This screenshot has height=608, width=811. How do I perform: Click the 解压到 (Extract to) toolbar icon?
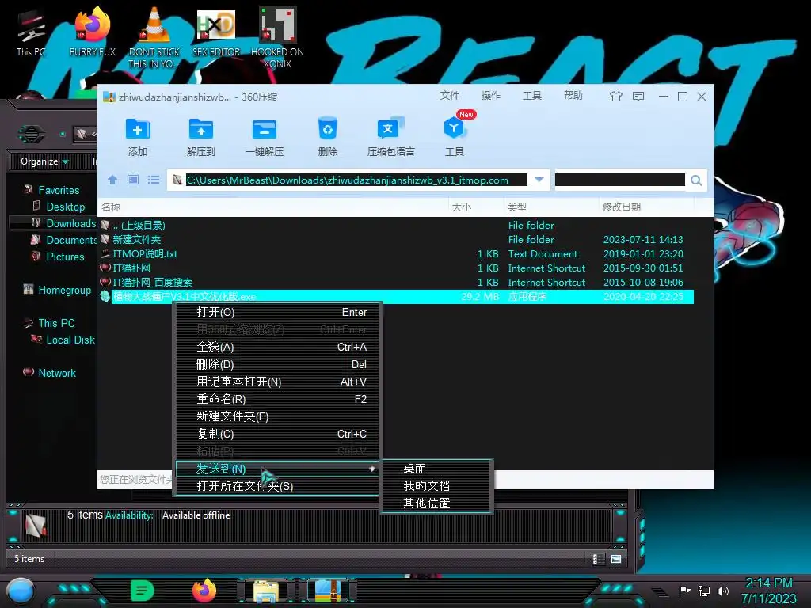tap(200, 129)
